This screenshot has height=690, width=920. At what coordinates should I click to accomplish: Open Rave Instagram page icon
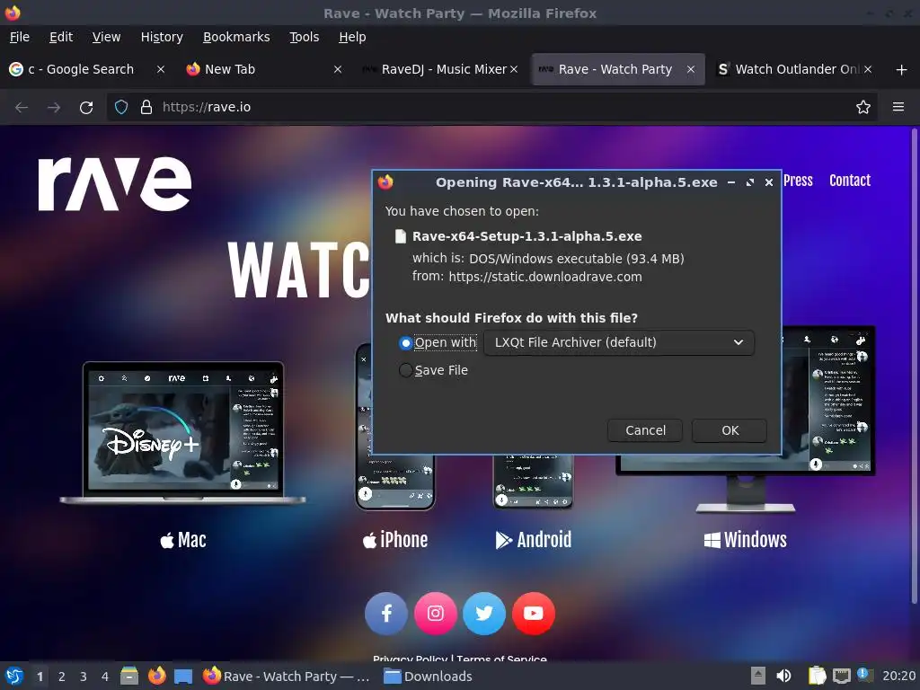436,614
